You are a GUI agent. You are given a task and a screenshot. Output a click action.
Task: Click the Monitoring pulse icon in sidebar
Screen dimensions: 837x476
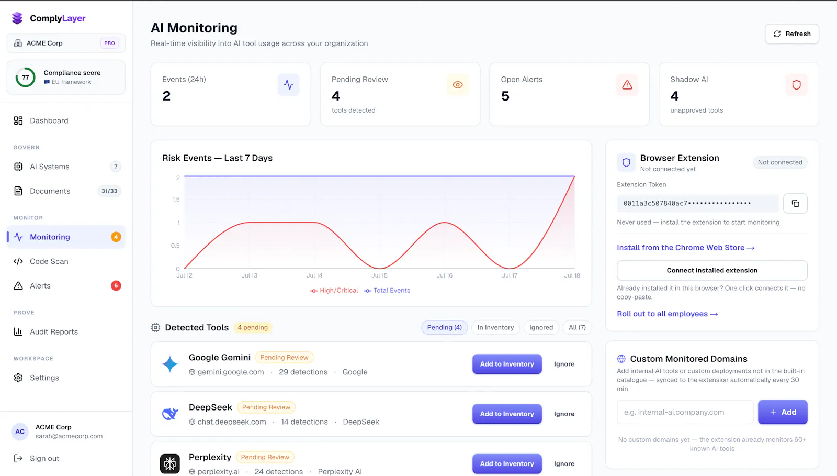(18, 237)
